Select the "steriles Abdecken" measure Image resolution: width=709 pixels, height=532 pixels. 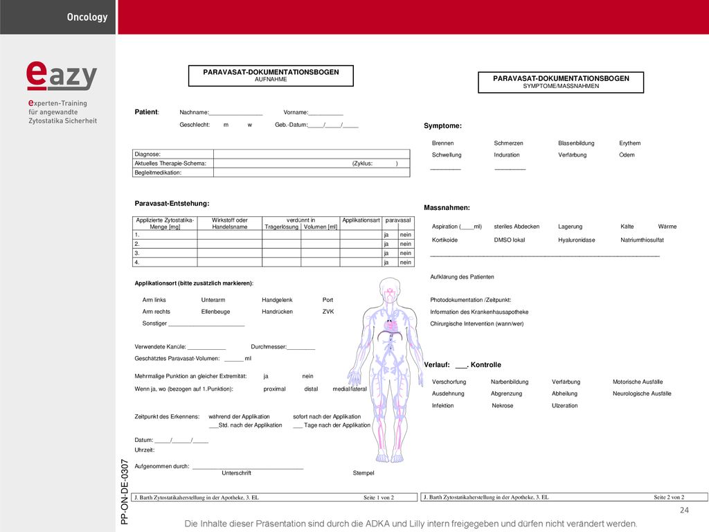tap(517, 227)
